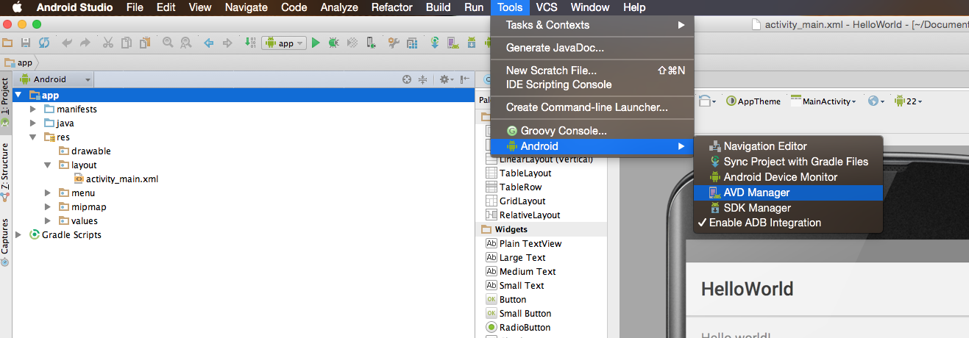969x338 pixels.
Task: Choose Android Device Monitor
Action: (788, 176)
